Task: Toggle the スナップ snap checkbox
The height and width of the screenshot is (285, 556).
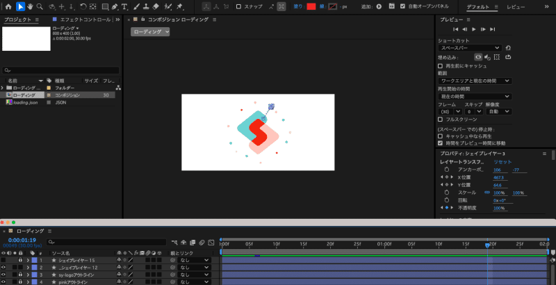Action: [x=238, y=6]
